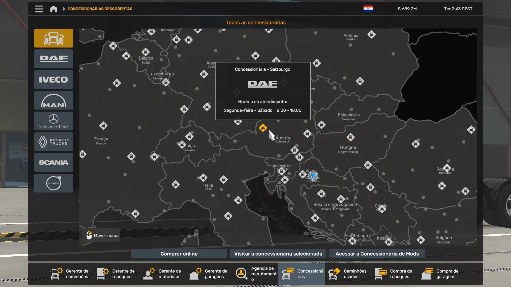Screen dimensions: 511x287
Task: Open the hamburger main menu
Action: [x=39, y=9]
